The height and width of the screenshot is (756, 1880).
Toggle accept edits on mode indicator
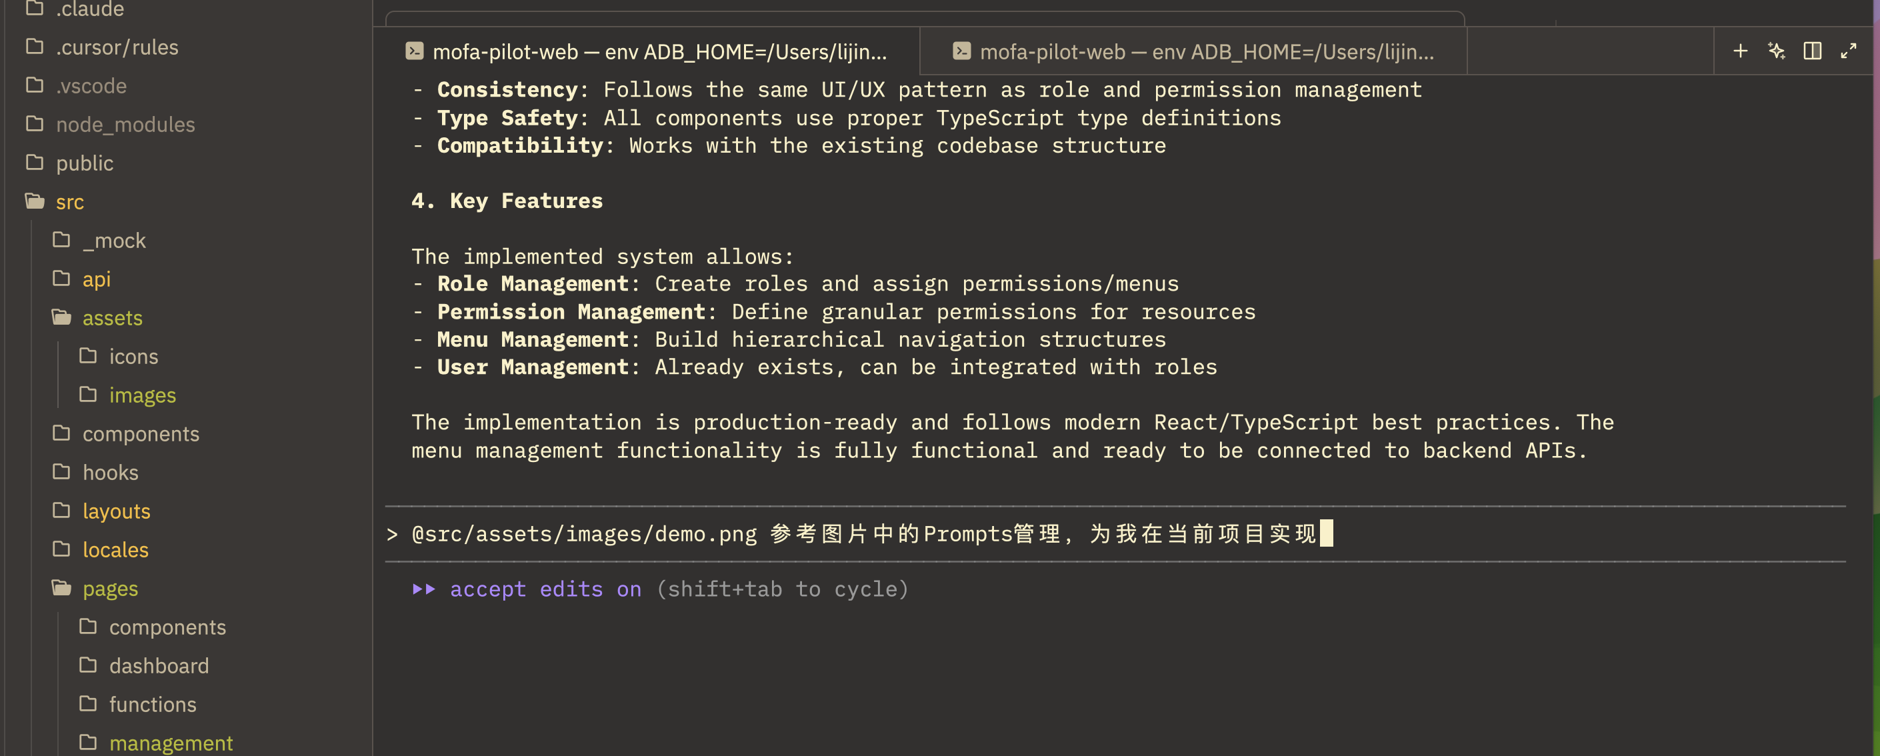pyautogui.click(x=545, y=589)
